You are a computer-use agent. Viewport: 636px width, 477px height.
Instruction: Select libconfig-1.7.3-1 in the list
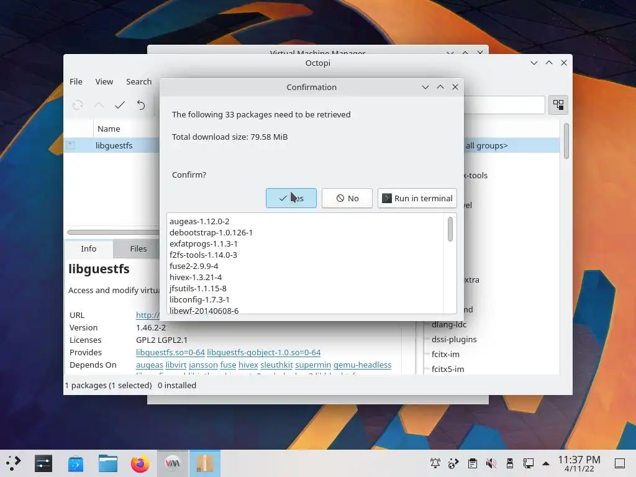199,300
